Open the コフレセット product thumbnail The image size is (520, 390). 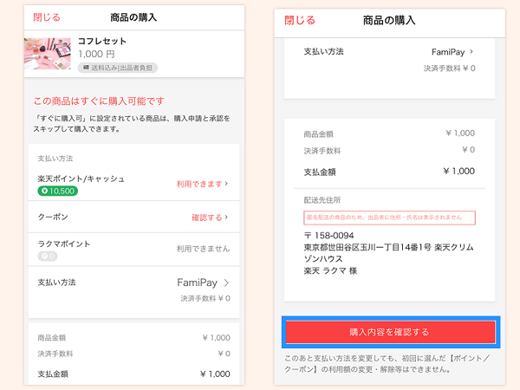tap(48, 54)
